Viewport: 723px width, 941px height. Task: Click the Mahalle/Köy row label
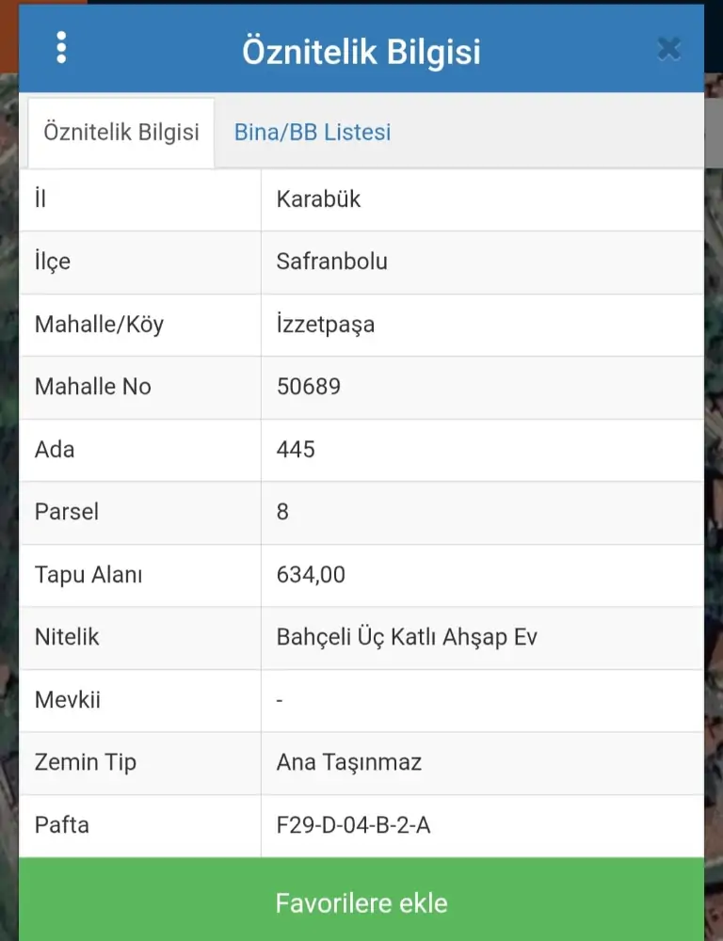(x=99, y=325)
